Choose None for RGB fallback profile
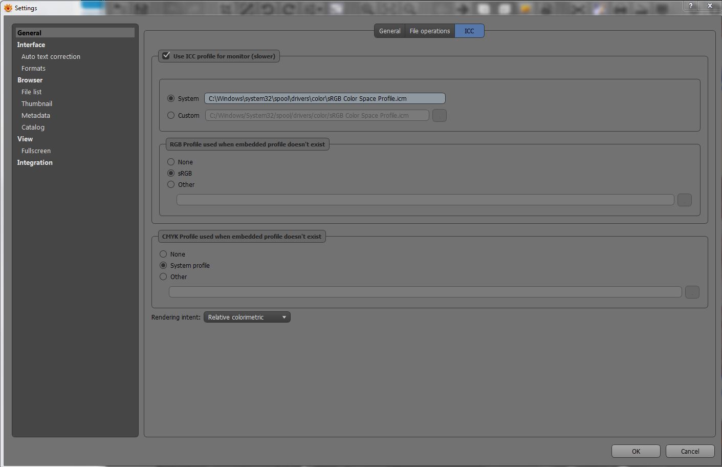Image resolution: width=722 pixels, height=467 pixels. 171,162
